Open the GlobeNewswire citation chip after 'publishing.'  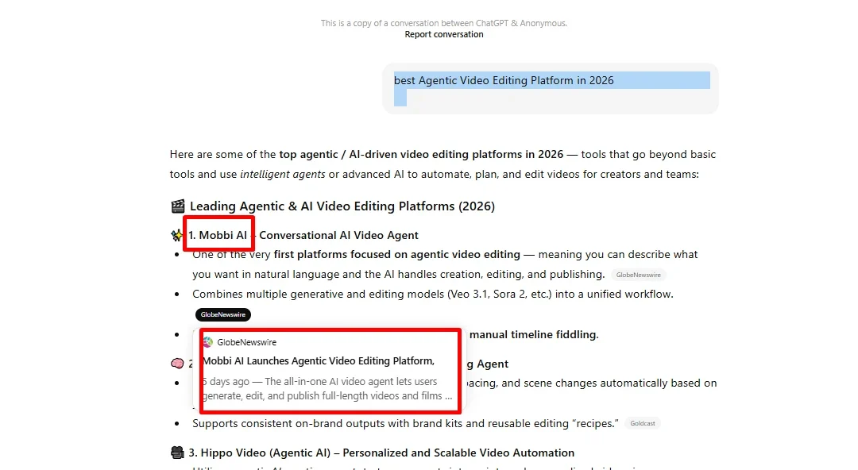pyautogui.click(x=638, y=275)
